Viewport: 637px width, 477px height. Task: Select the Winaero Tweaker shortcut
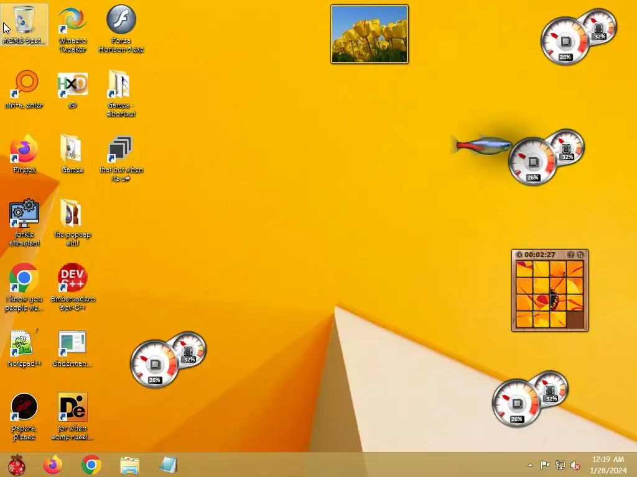tap(72, 29)
